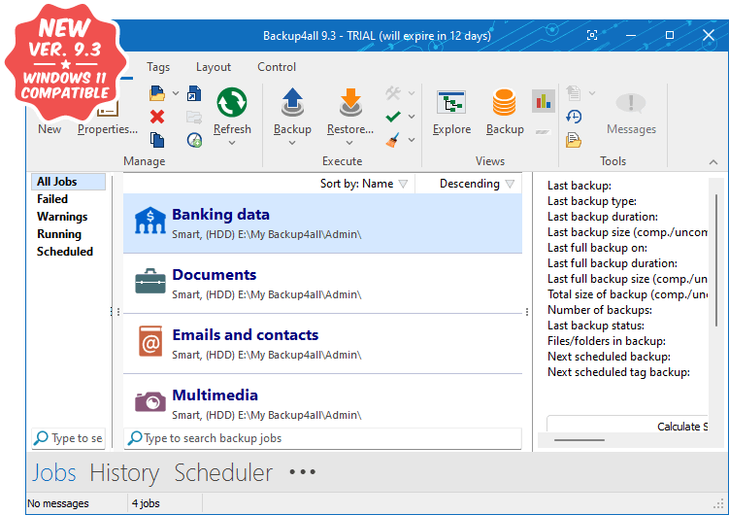Expand the Test checkmark dropdown arrow
The image size is (729, 515).
412,117
